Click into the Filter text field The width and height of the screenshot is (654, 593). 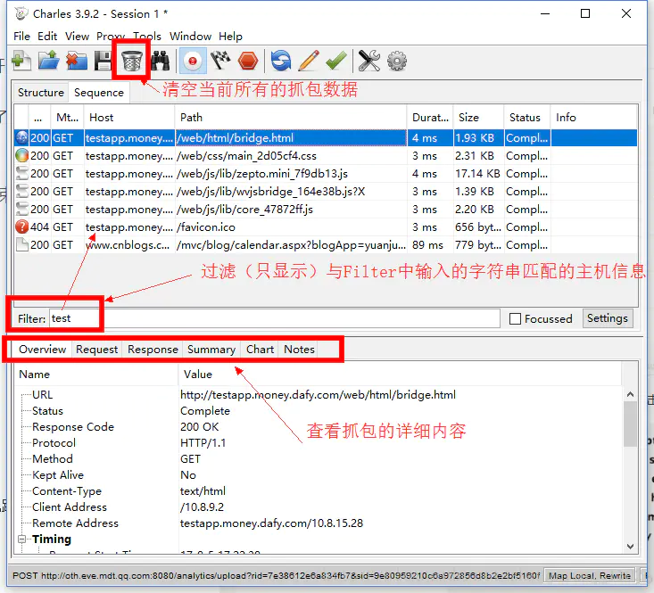point(275,319)
